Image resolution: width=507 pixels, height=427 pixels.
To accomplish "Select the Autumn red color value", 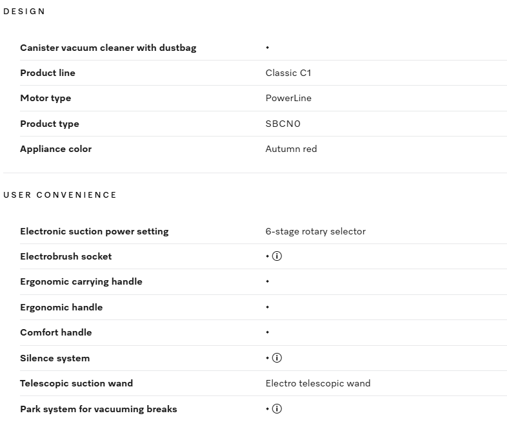I will tap(291, 149).
